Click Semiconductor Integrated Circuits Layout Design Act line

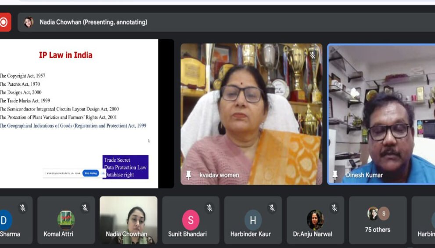click(59, 109)
